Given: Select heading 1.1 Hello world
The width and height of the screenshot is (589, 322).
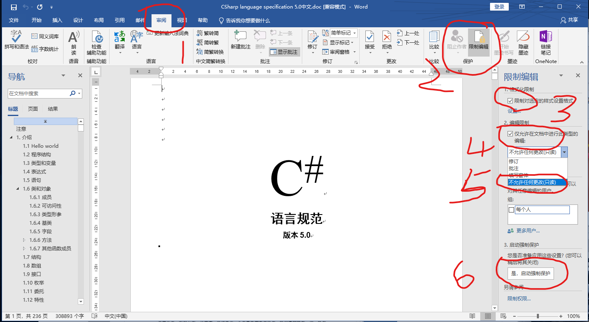Looking at the screenshot, I should pyautogui.click(x=41, y=146).
